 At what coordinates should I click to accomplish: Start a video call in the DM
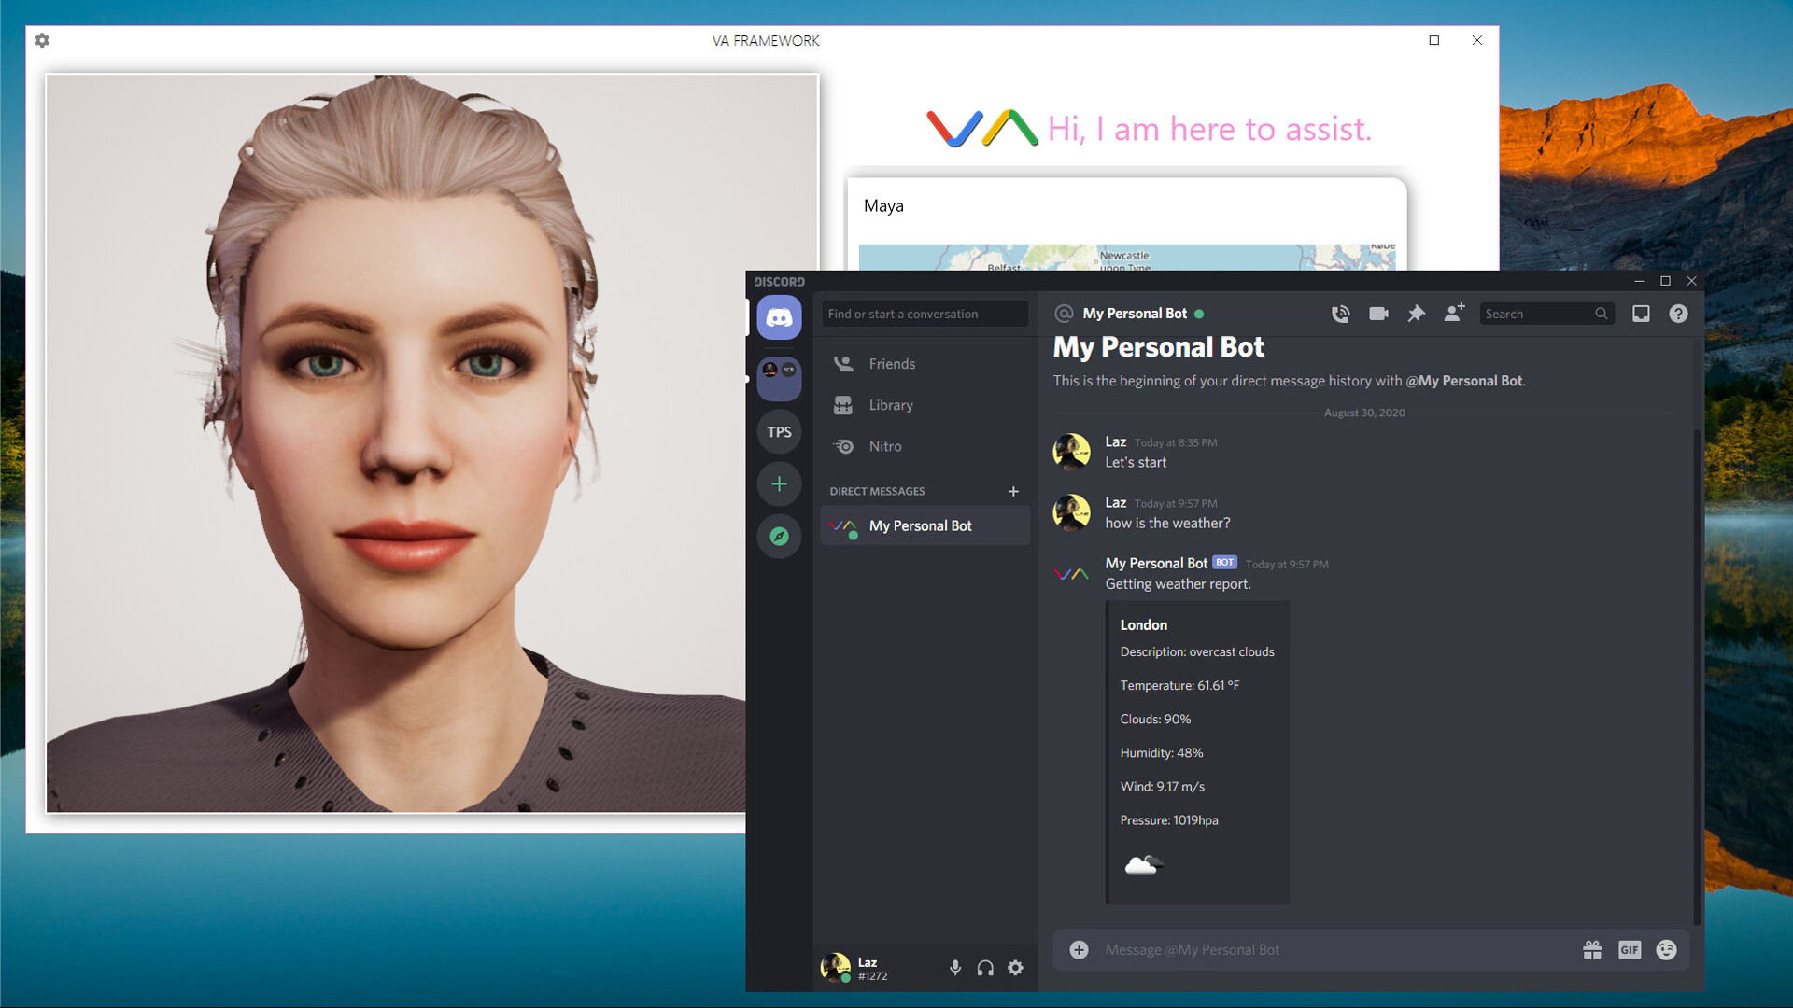(1378, 314)
